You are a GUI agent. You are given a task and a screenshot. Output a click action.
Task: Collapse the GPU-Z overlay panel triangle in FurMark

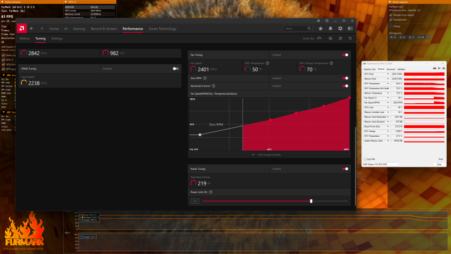(x=65, y=2)
